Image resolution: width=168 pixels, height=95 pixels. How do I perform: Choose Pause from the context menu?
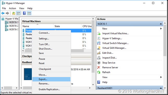tap(51, 59)
